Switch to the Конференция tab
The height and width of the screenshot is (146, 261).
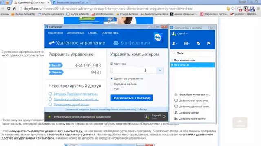[x=131, y=43]
